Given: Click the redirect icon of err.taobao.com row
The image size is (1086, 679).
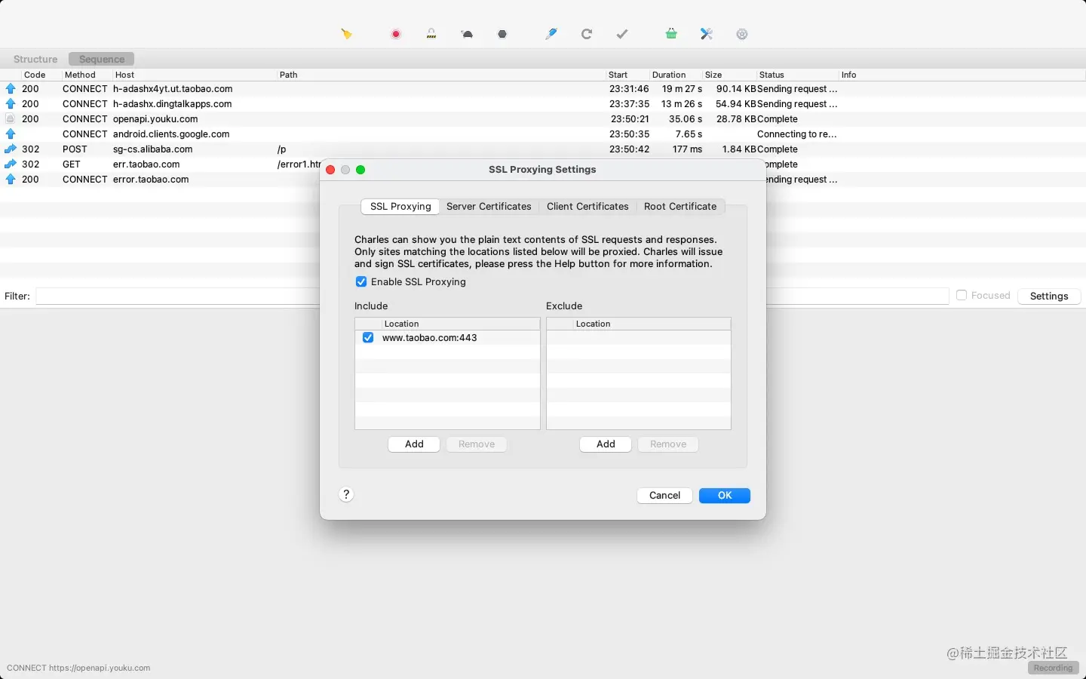Looking at the screenshot, I should tap(11, 164).
